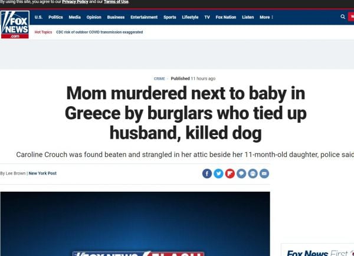Open the Politics section
The height and width of the screenshot is (256, 354).
coord(55,17)
